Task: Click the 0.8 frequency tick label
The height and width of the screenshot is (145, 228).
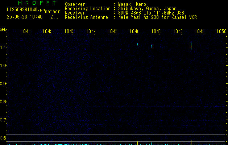Action: tap(4, 102)
